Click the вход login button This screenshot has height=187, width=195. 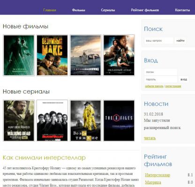(x=184, y=79)
